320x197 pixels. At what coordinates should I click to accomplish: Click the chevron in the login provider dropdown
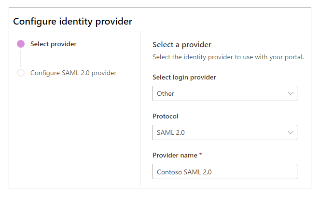click(x=290, y=93)
